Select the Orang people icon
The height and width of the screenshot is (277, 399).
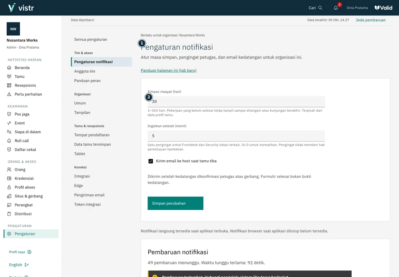click(x=9, y=170)
